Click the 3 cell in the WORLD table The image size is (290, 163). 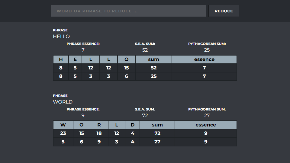pyautogui.click(x=117, y=142)
